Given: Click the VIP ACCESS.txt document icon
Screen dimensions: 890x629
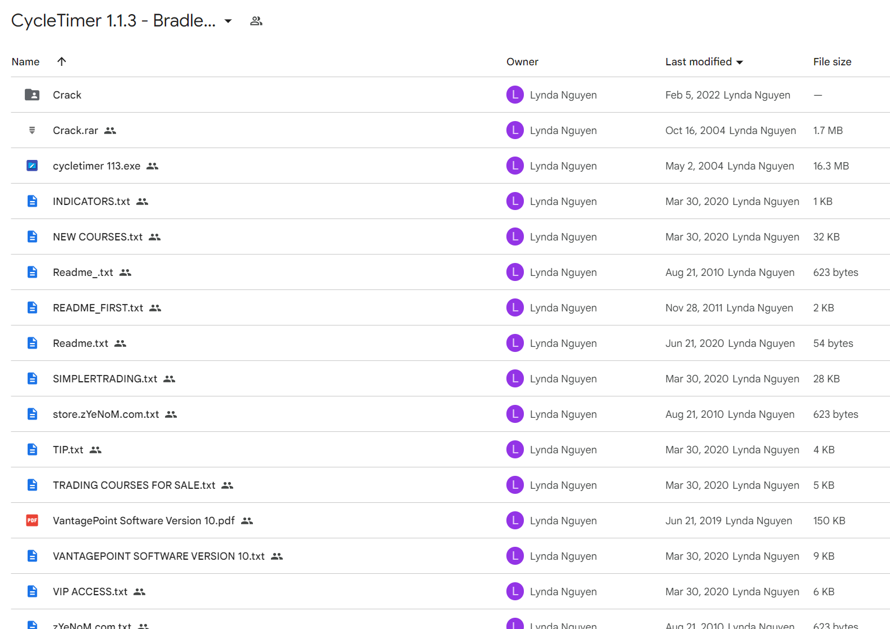Looking at the screenshot, I should pyautogui.click(x=32, y=591).
